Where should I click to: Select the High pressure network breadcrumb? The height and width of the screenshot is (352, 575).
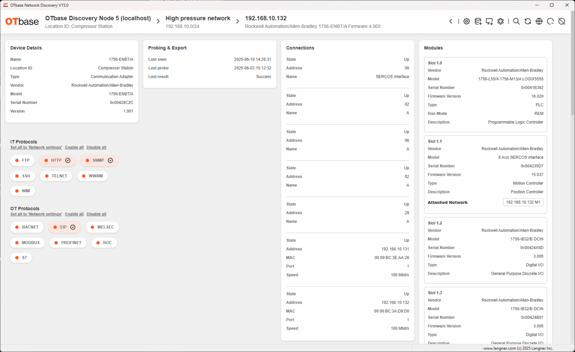point(198,18)
